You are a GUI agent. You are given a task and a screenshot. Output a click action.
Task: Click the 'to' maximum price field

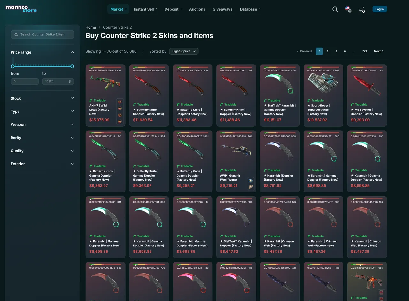click(58, 81)
